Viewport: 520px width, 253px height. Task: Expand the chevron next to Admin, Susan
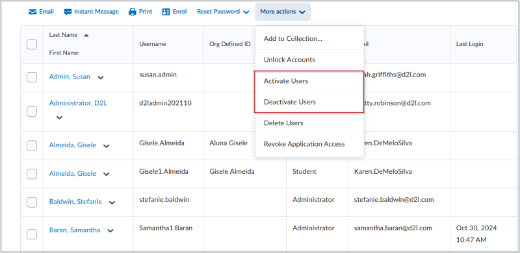pyautogui.click(x=101, y=77)
